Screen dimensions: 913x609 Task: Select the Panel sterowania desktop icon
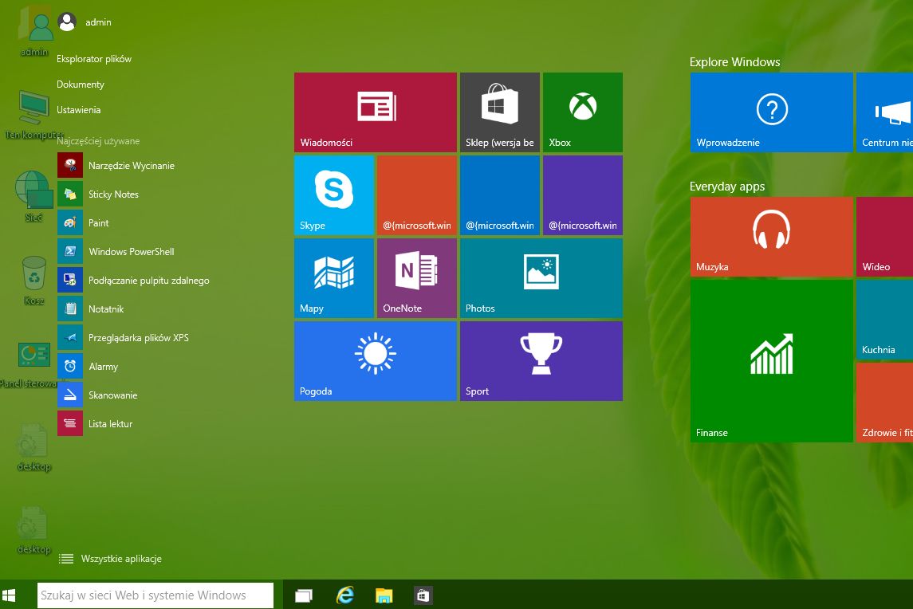coord(33,364)
